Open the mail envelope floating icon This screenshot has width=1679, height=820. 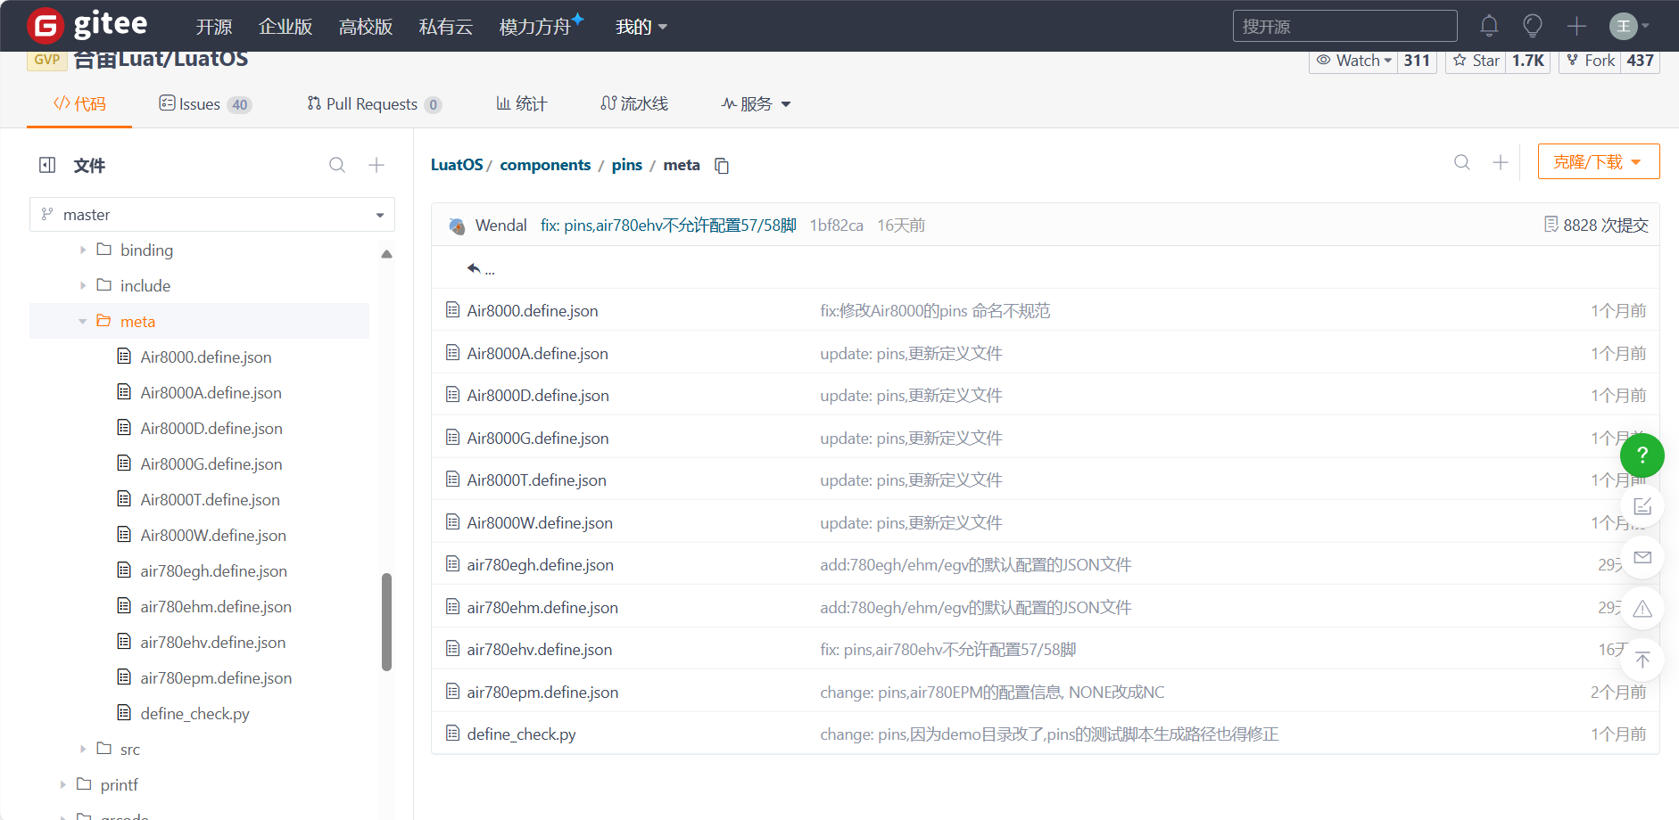[x=1642, y=558]
